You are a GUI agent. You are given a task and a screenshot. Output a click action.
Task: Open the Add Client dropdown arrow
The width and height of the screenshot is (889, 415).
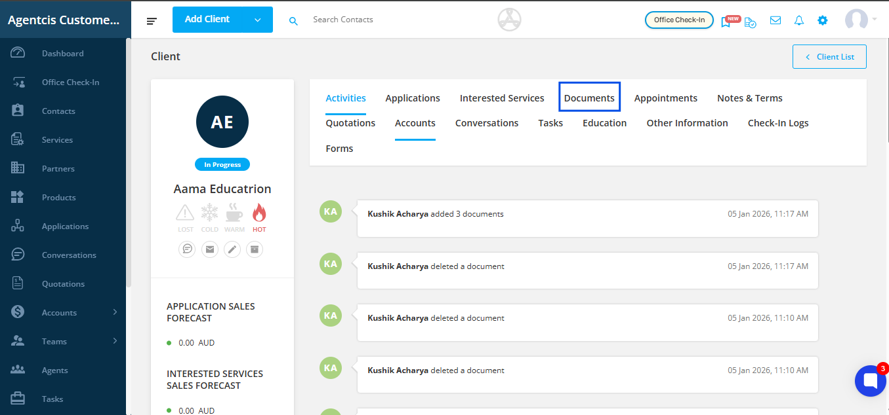(x=258, y=20)
